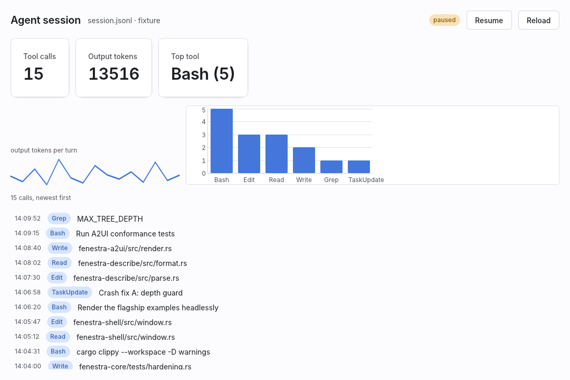Click the 14:08:40 timestamp
The width and height of the screenshot is (570, 380).
(27, 248)
